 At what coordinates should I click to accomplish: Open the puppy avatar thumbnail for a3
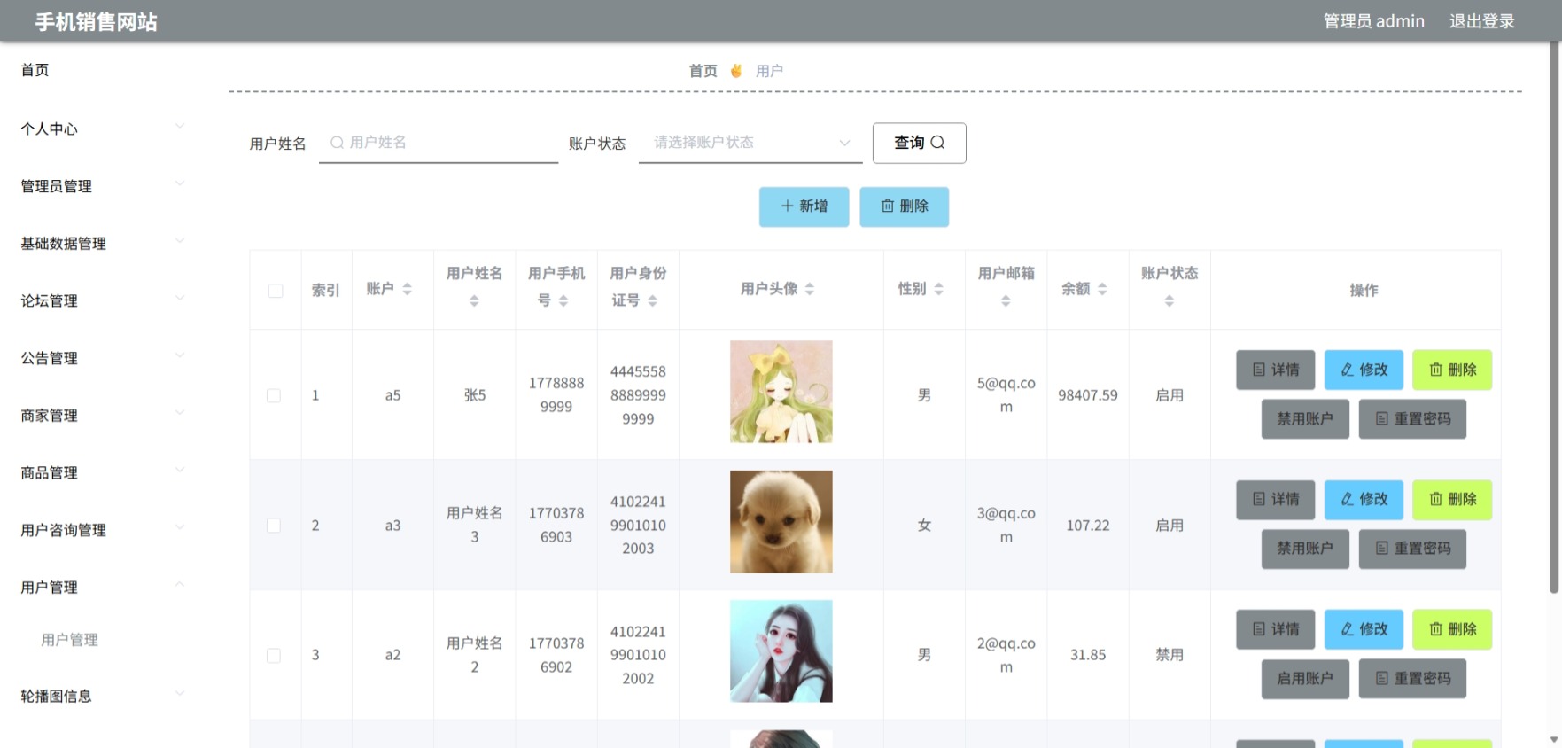[x=781, y=522]
